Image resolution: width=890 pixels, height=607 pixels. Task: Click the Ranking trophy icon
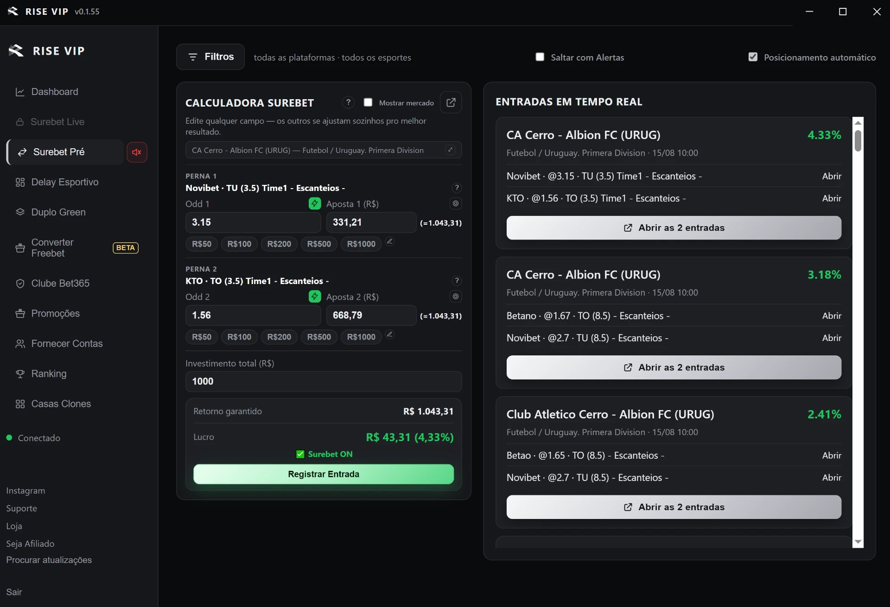click(20, 374)
